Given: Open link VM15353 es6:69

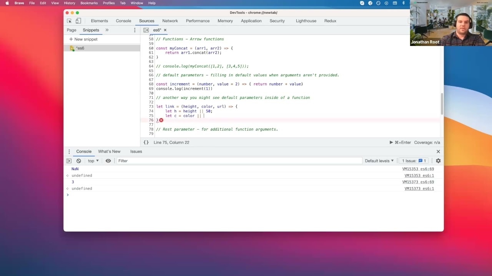Looking at the screenshot, I should (418, 169).
